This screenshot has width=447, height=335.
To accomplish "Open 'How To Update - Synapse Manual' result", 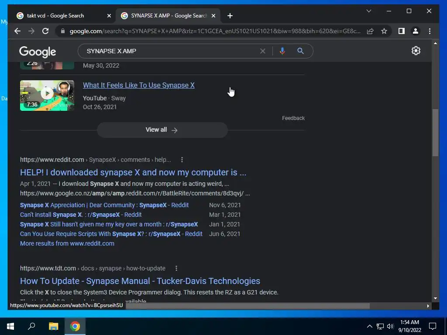I will point(140,281).
